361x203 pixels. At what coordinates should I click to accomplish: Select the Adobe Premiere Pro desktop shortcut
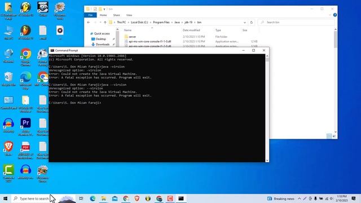point(25,126)
